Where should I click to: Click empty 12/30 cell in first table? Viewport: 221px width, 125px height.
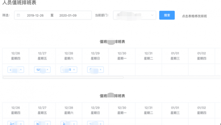(x=122, y=70)
